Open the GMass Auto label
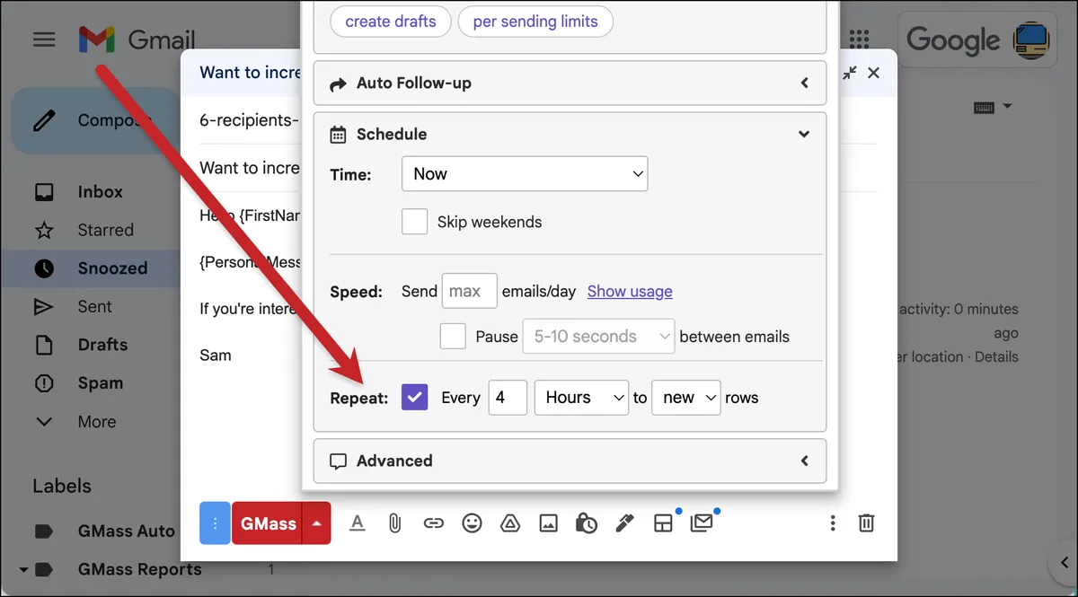Viewport: 1078px width, 597px height. click(x=126, y=531)
